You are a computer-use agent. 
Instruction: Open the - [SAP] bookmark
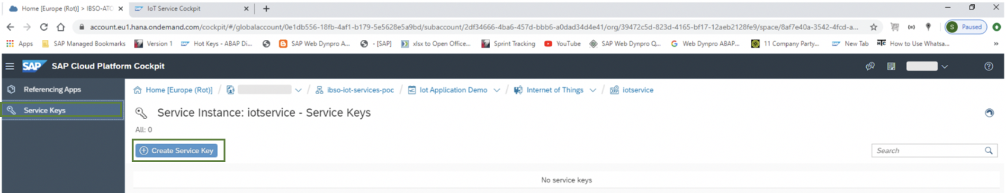376,44
